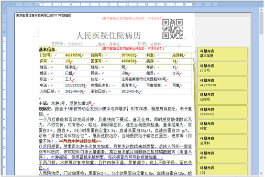Click the 主诉 heading

tap(44, 103)
